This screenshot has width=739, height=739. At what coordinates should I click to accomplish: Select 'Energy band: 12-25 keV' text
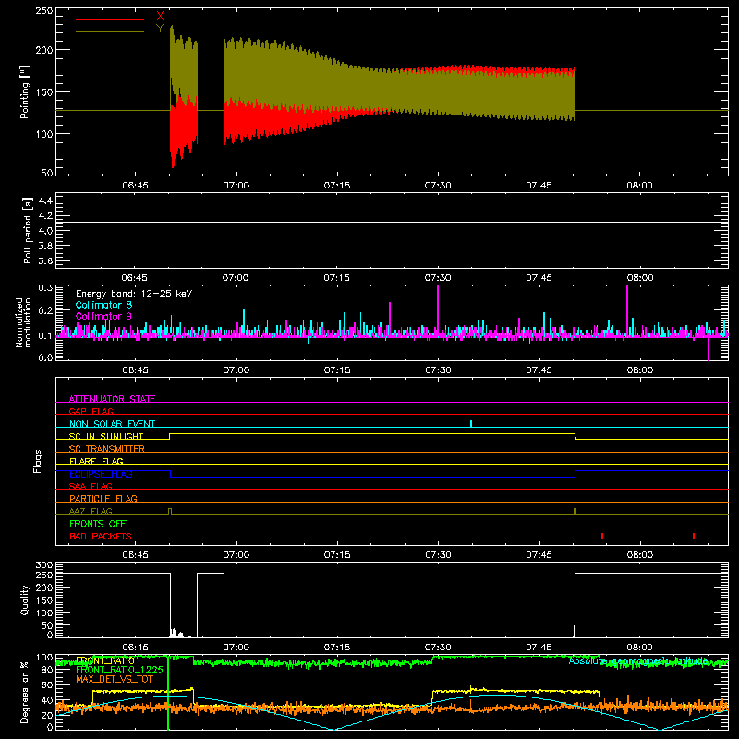pos(134,294)
